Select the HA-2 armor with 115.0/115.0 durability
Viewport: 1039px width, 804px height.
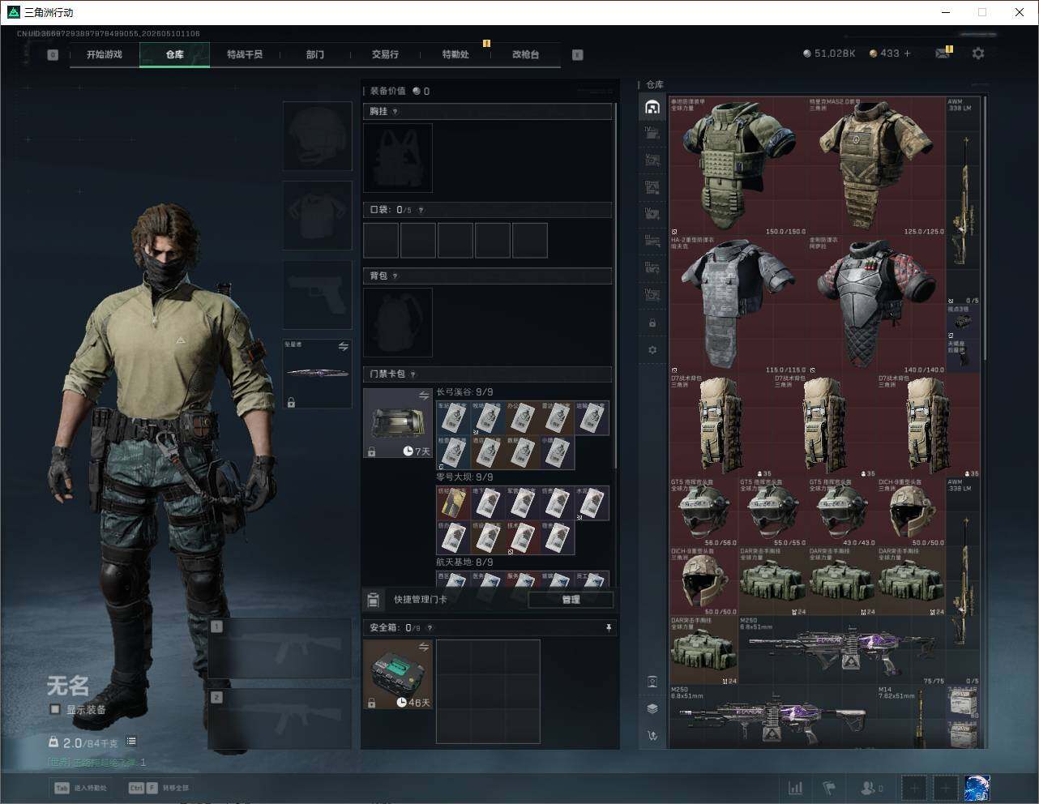tap(738, 305)
